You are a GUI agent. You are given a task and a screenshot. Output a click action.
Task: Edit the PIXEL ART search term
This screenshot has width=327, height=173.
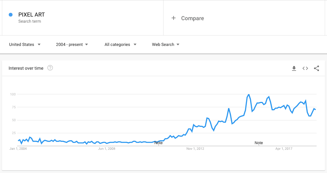[x=31, y=15]
